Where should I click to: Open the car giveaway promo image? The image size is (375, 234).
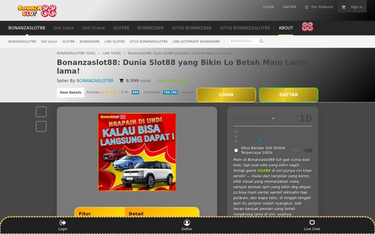137,152
